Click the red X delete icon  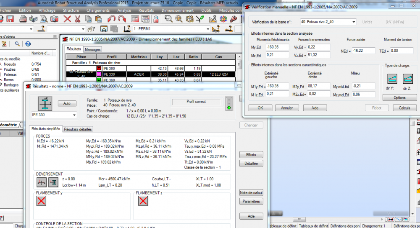[67, 19]
